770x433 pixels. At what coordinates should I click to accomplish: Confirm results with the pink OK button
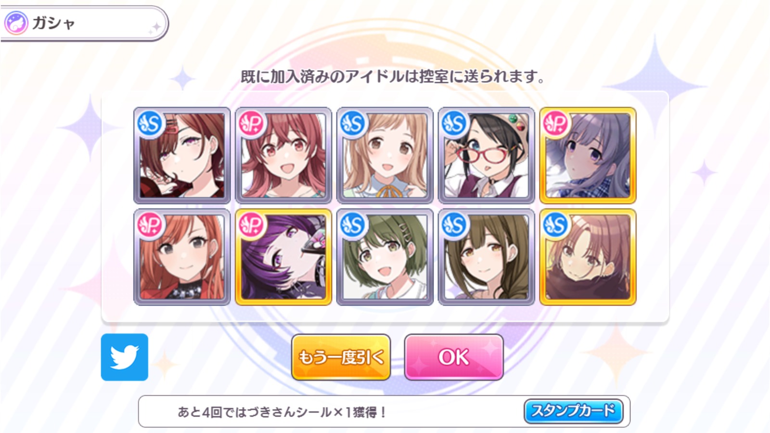pyautogui.click(x=454, y=357)
